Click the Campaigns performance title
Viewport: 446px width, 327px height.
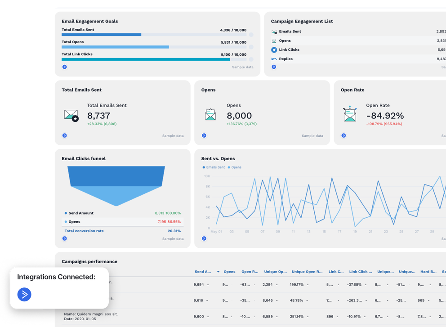point(89,261)
